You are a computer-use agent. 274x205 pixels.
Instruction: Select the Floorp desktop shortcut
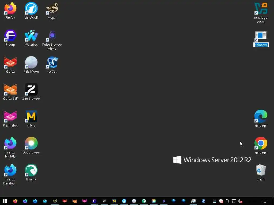(10, 37)
